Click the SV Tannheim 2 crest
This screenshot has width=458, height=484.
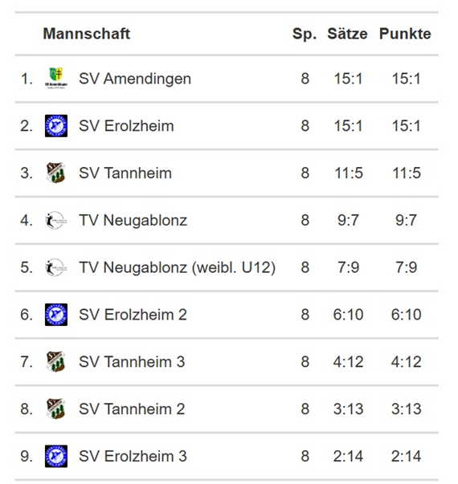56,409
